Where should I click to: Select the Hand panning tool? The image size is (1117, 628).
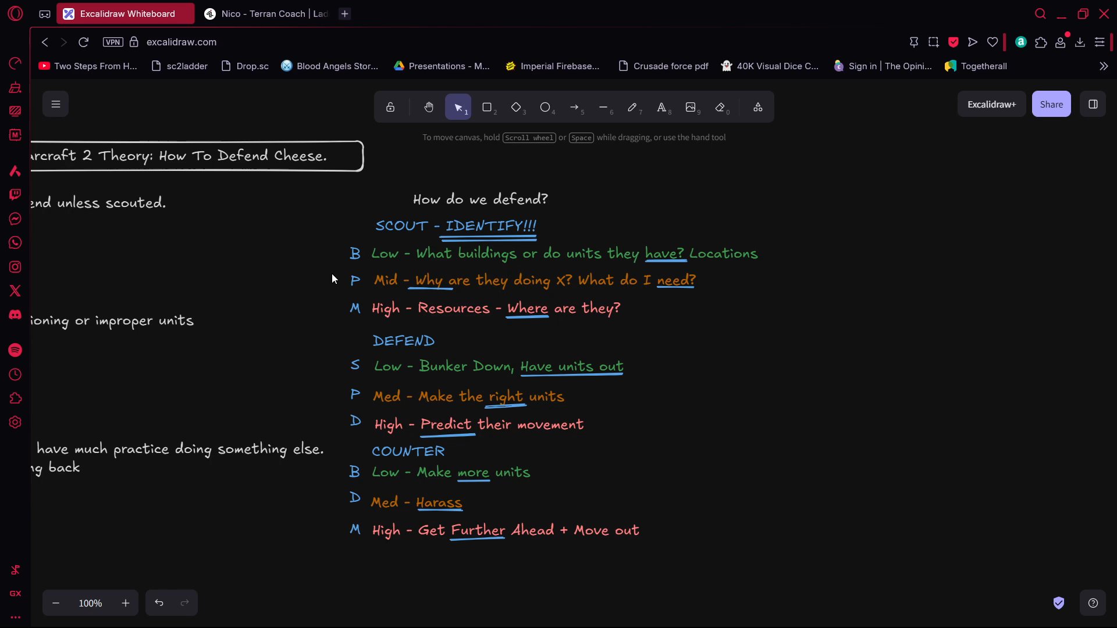(x=429, y=107)
